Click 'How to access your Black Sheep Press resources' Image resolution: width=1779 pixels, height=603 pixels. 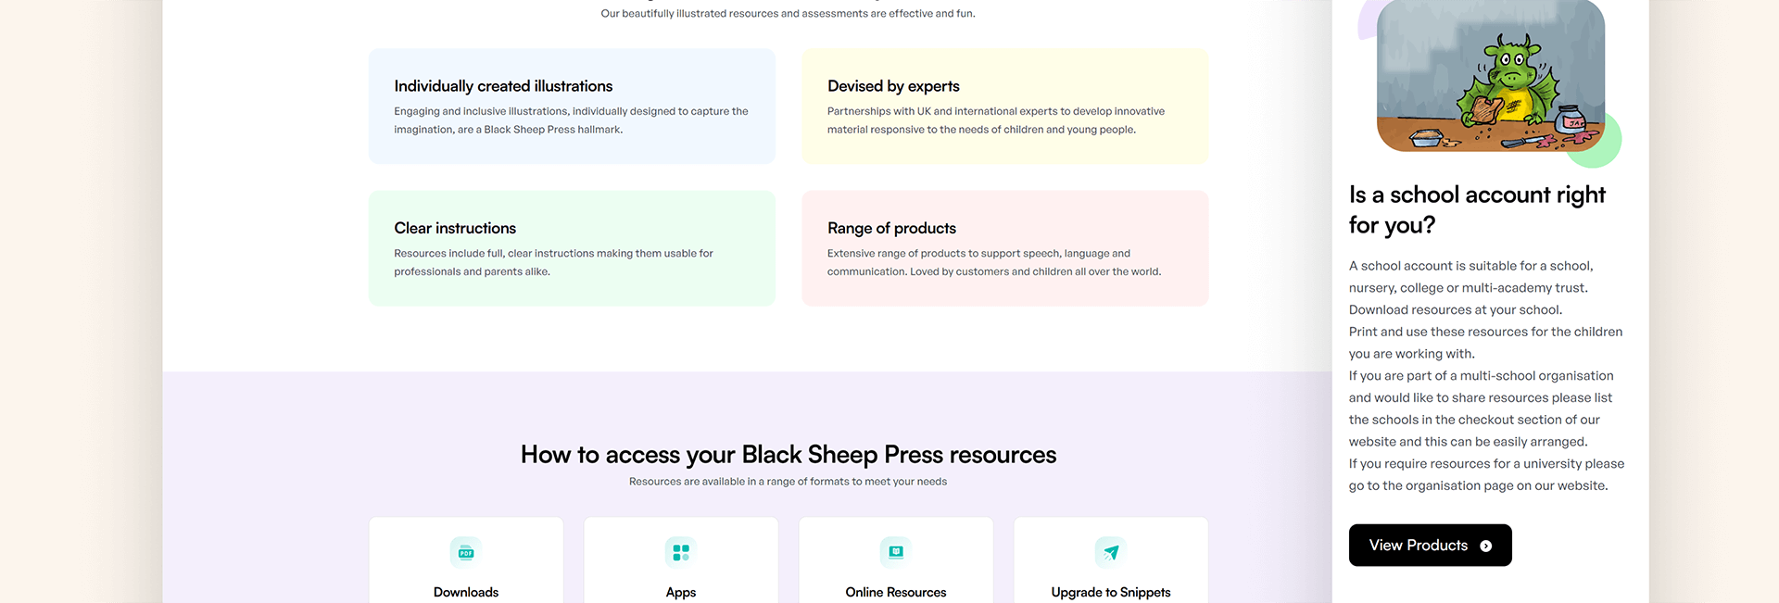[789, 455]
